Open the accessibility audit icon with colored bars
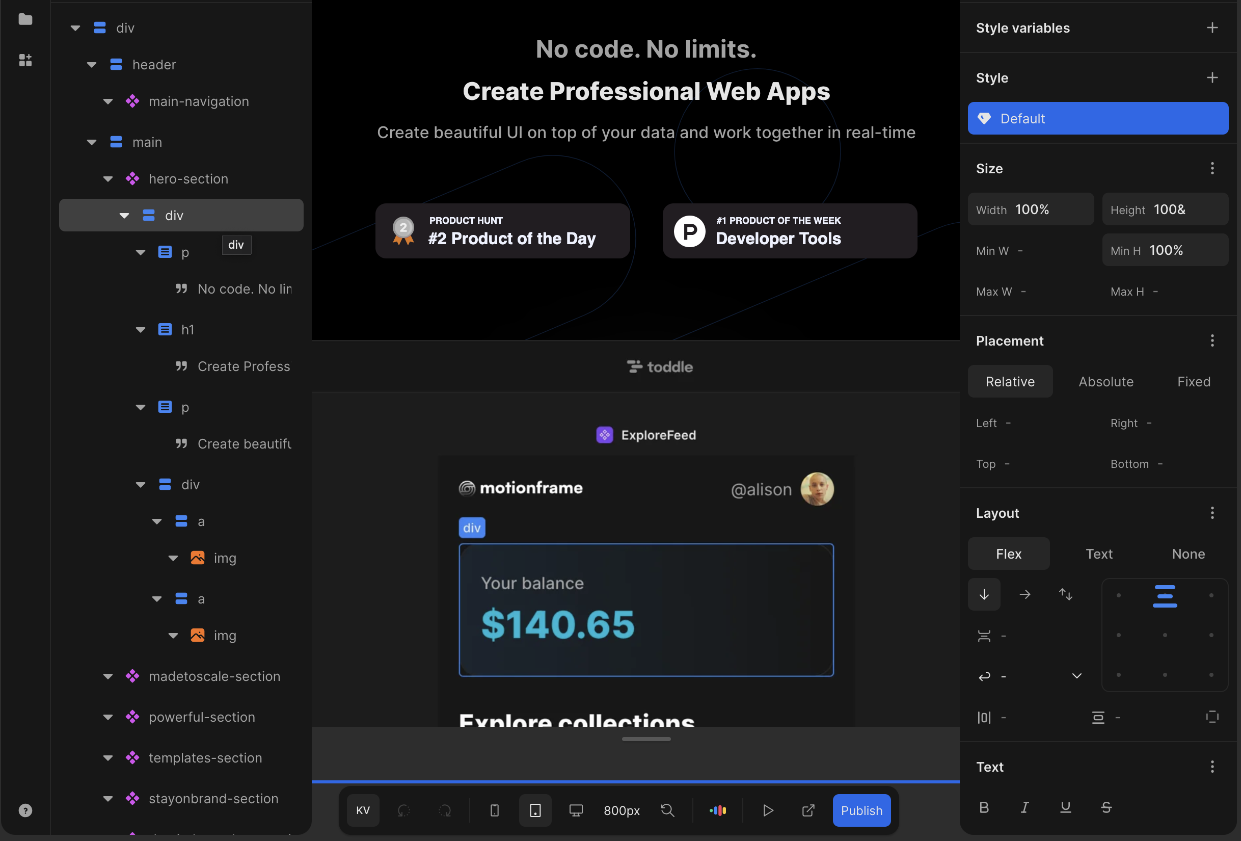1241x841 pixels. point(718,810)
